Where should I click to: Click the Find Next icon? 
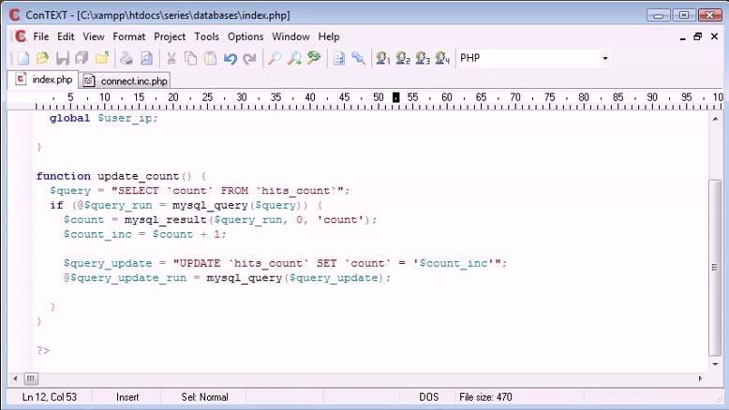pyautogui.click(x=294, y=58)
